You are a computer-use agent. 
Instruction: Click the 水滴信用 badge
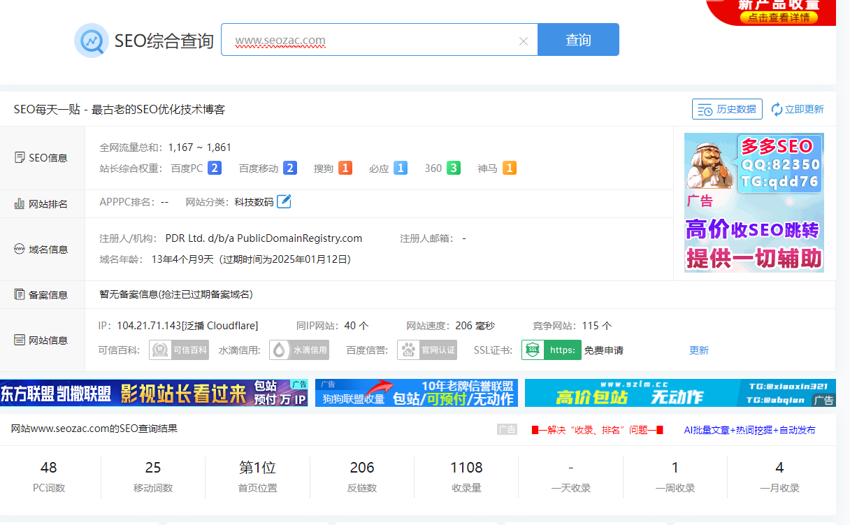[x=299, y=350]
